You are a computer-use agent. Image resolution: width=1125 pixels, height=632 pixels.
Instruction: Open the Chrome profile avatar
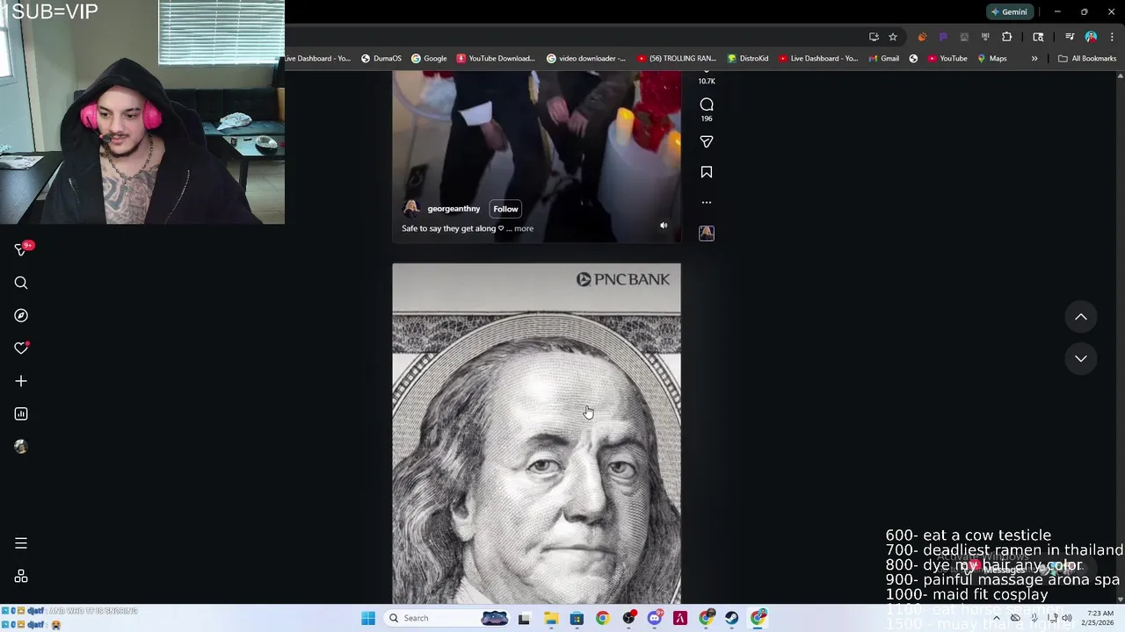coord(1091,37)
